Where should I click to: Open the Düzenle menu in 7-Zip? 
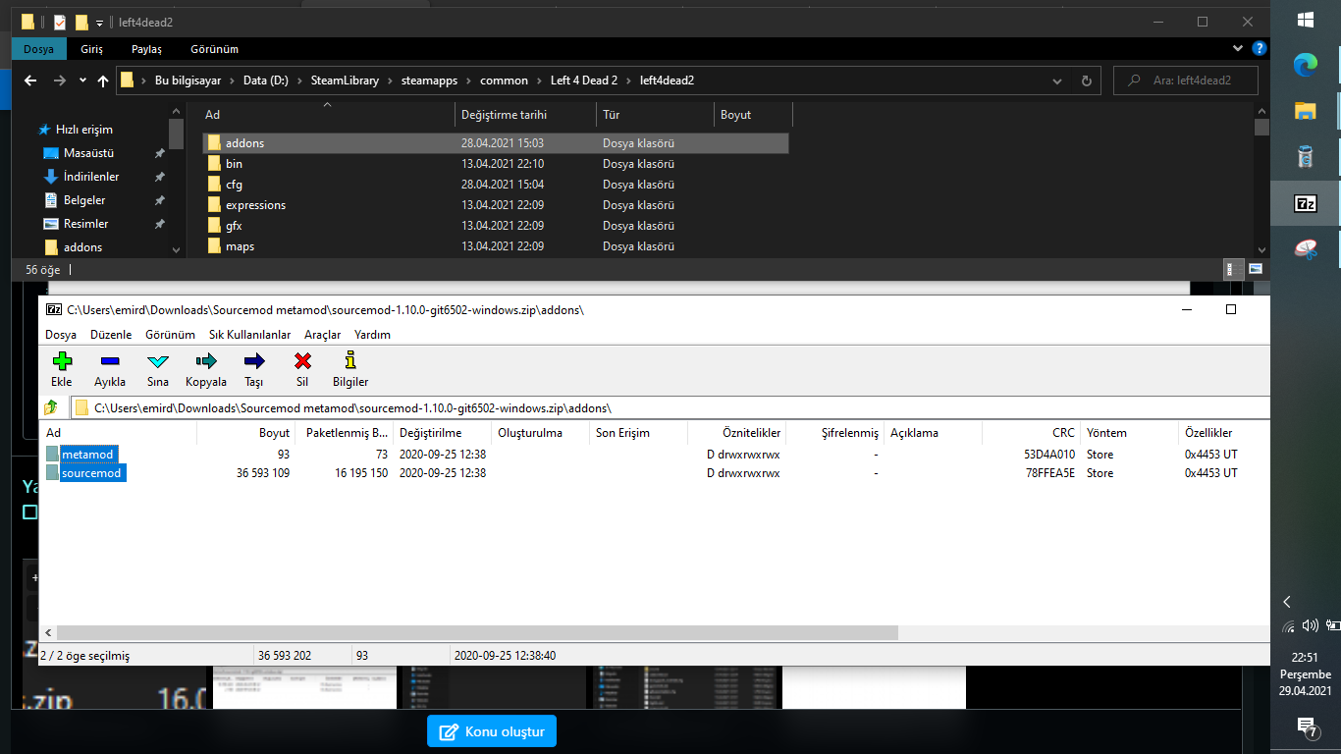pos(110,335)
